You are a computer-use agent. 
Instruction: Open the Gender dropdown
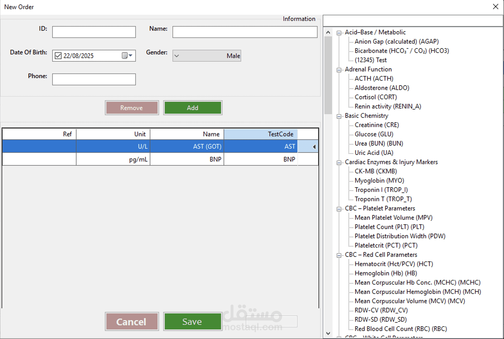pyautogui.click(x=177, y=56)
